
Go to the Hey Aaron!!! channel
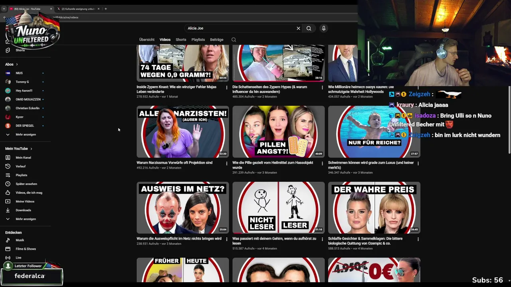pos(24,90)
